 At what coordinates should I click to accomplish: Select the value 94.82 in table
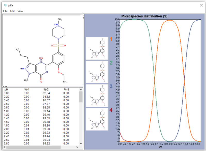tap(46, 97)
